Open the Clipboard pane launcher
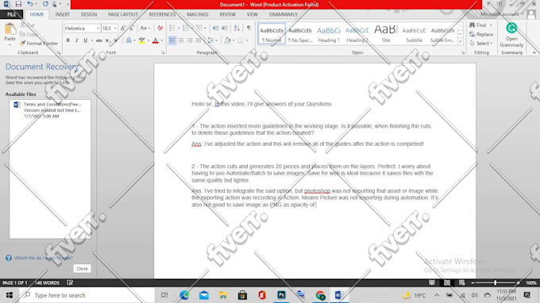This screenshot has width=540, height=303. (x=59, y=53)
